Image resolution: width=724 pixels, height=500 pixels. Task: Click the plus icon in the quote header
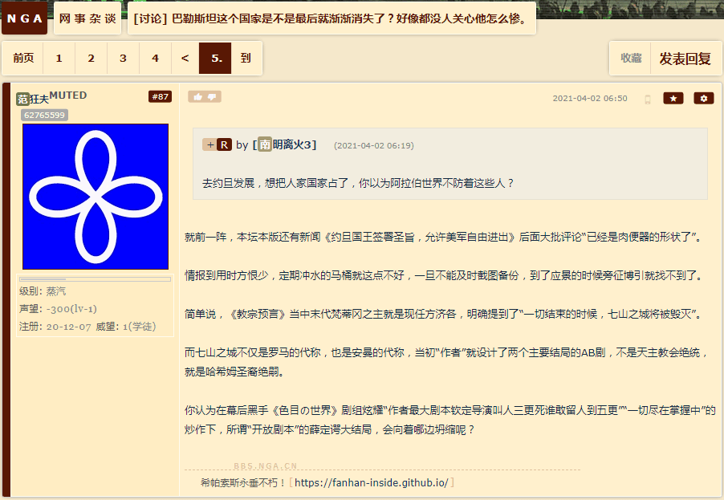coord(209,145)
